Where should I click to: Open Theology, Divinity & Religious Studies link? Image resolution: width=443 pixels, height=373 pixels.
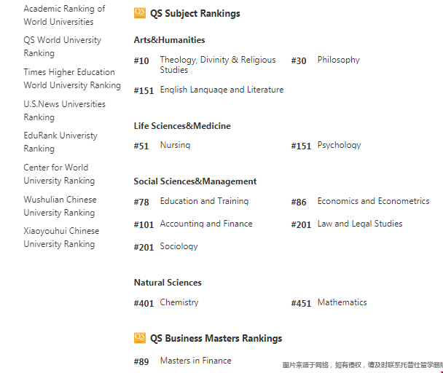click(x=218, y=65)
